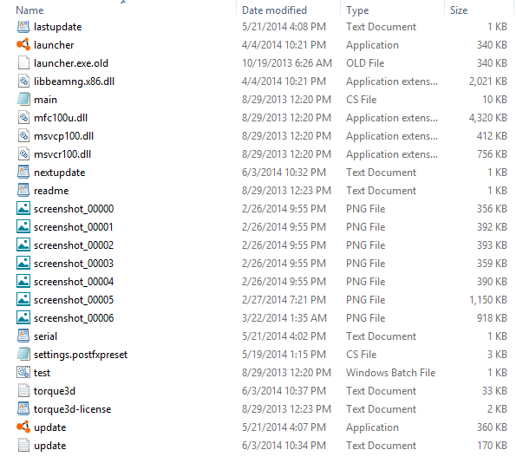516x463 pixels.
Task: Click the screenshot_00000 image icon
Action: [x=23, y=209]
